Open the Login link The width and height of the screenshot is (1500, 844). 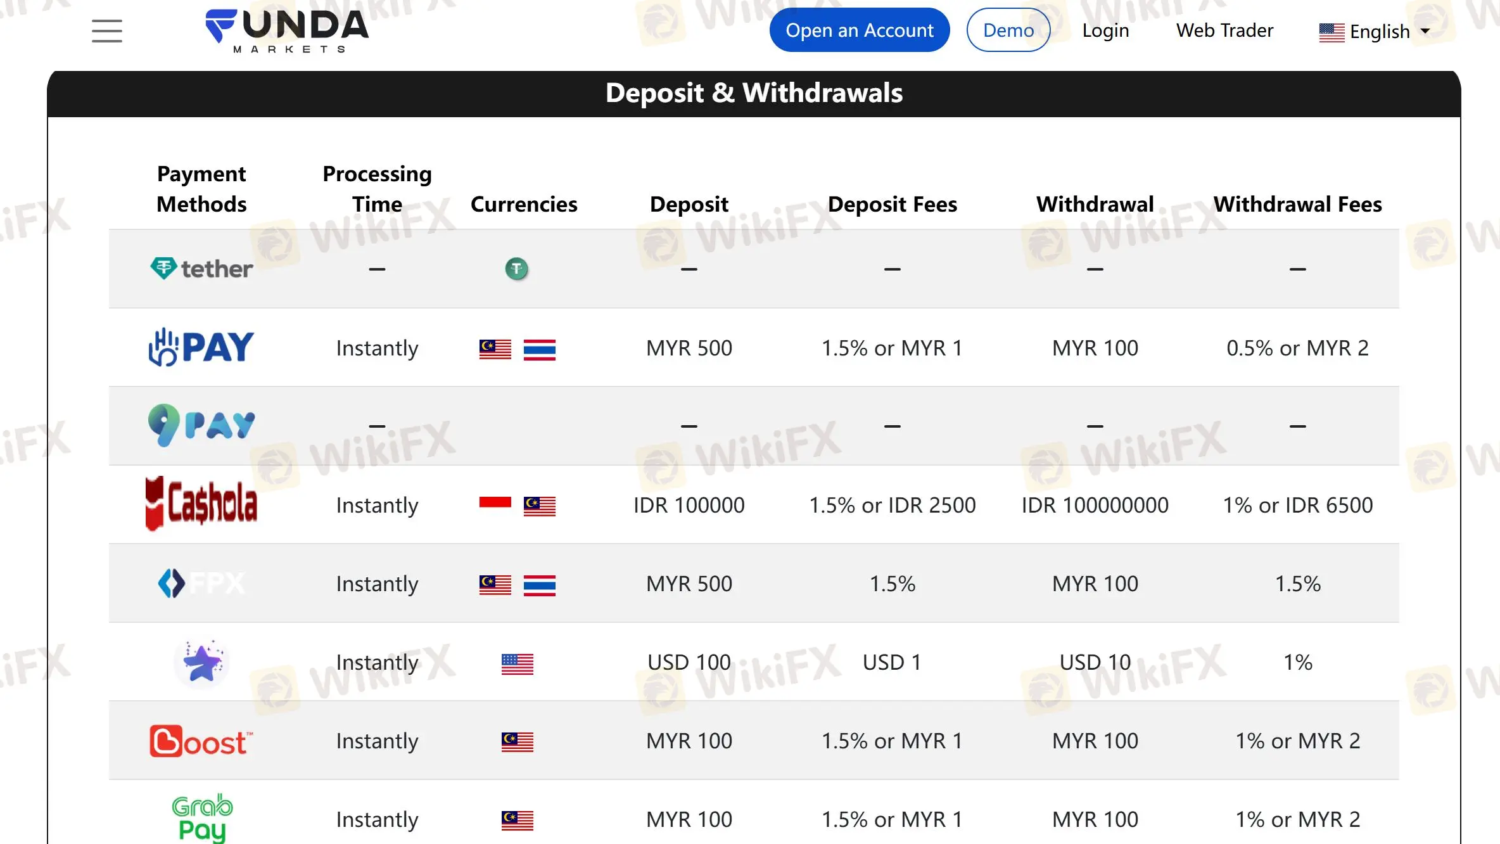[1105, 30]
